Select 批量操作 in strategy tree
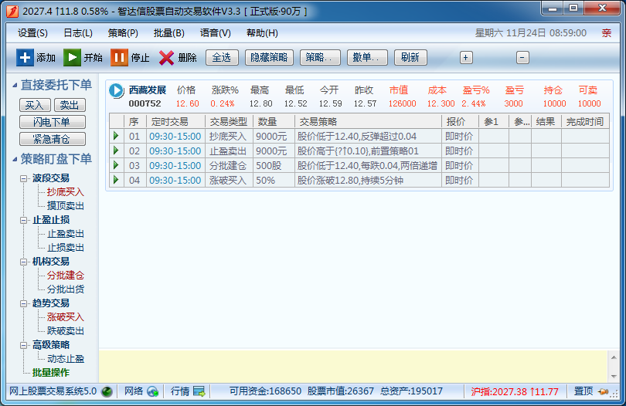The height and width of the screenshot is (406, 626). point(51,373)
